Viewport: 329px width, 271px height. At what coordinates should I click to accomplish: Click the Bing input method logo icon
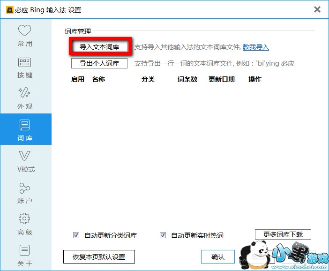(x=10, y=10)
